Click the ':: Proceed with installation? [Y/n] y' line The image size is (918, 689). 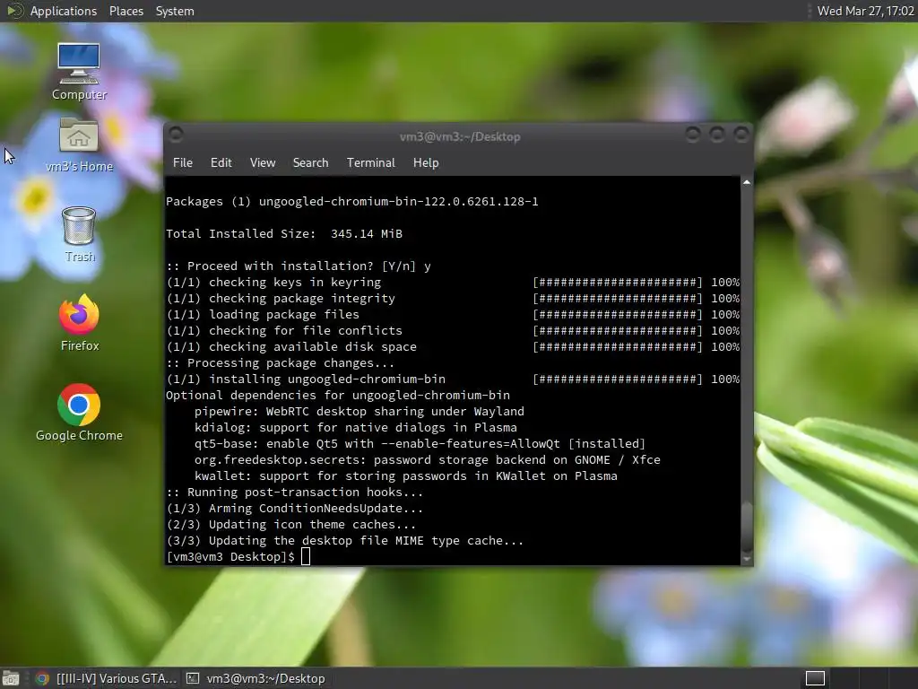pos(299,266)
